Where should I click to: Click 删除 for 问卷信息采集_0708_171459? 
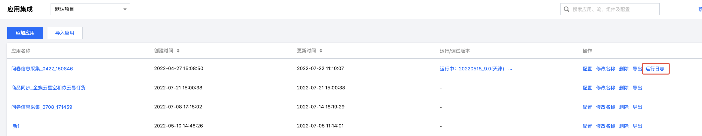[624, 107]
